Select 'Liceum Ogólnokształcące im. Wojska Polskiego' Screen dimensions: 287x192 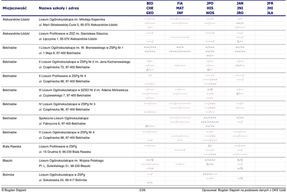[71, 161]
